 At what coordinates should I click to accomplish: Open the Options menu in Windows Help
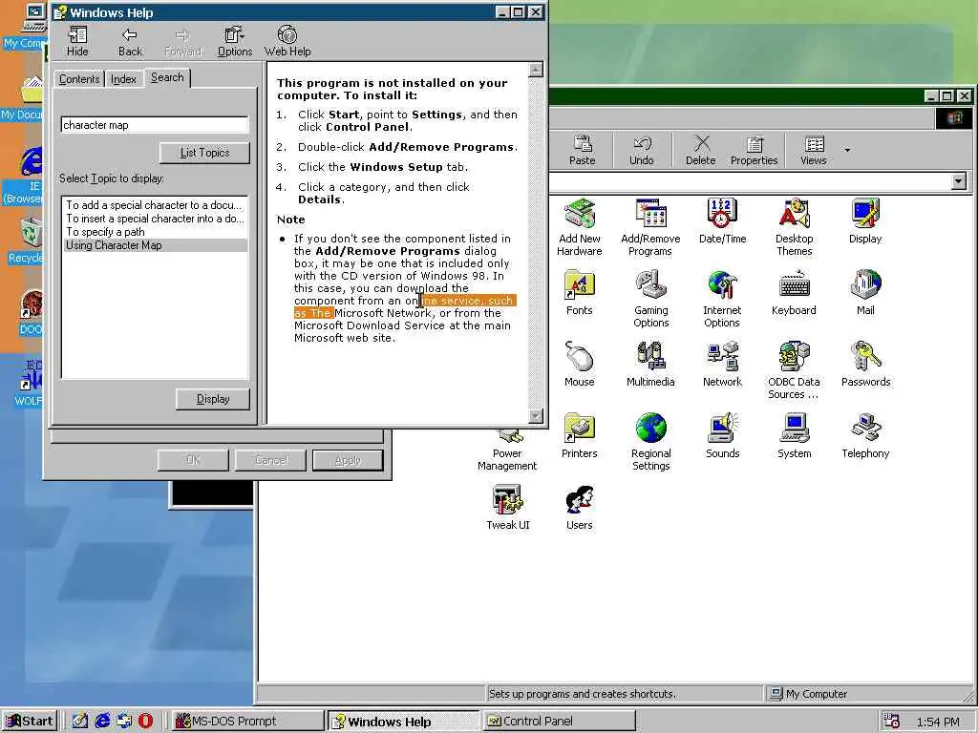coord(235,42)
